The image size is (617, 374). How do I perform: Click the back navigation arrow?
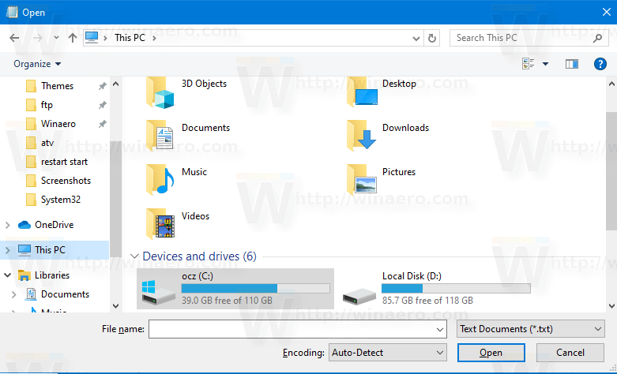[x=14, y=38]
